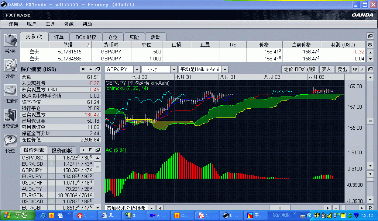Screen dimensions: 378x221
Task: Detach the account summary panel
Action: 97,69
